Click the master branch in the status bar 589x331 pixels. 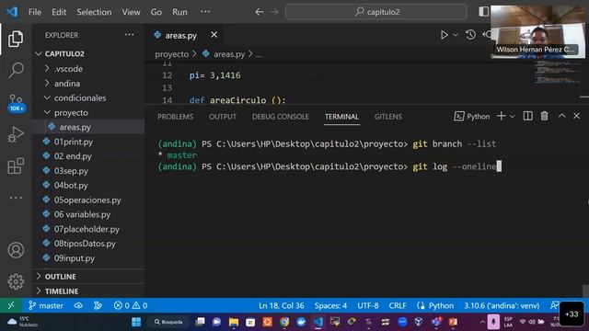[x=46, y=305]
